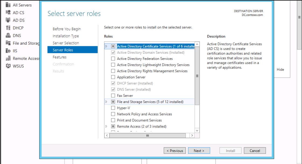Screen dimensions: 302x164
Task: Enable the Fax Server checkbox
Action: [x=113, y=96]
